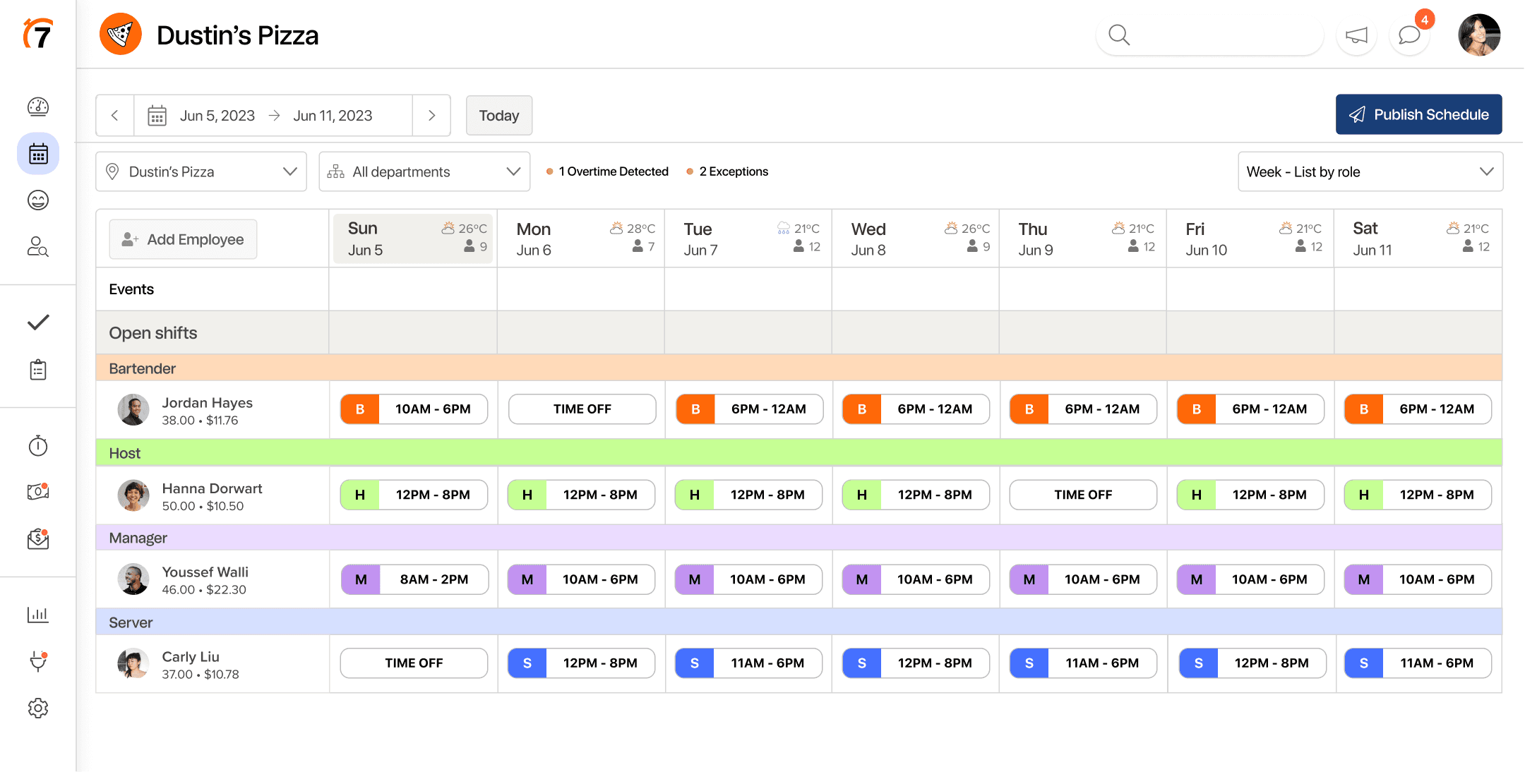Select the Sun Jun 5 column header
Viewport: 1525px width, 772px height.
pyautogui.click(x=413, y=239)
